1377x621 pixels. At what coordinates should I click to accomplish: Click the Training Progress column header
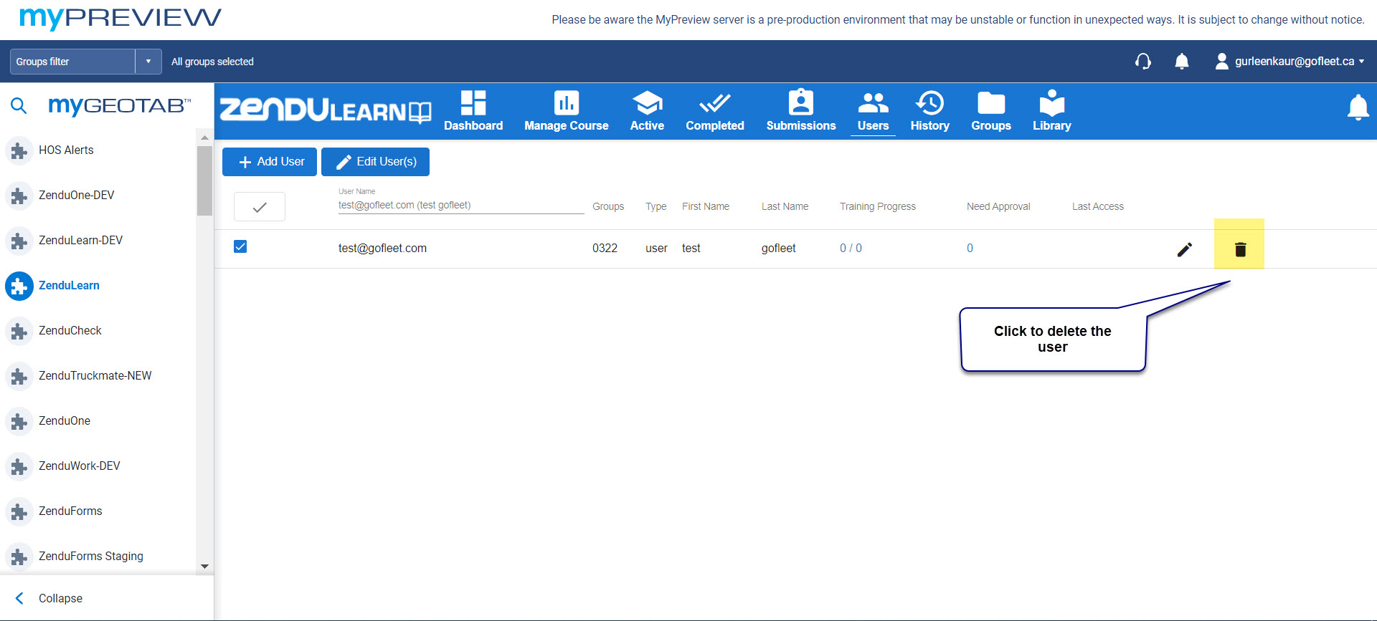click(x=878, y=207)
